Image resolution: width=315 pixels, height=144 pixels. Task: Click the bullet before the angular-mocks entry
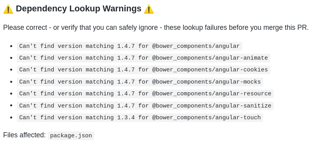click(11, 82)
